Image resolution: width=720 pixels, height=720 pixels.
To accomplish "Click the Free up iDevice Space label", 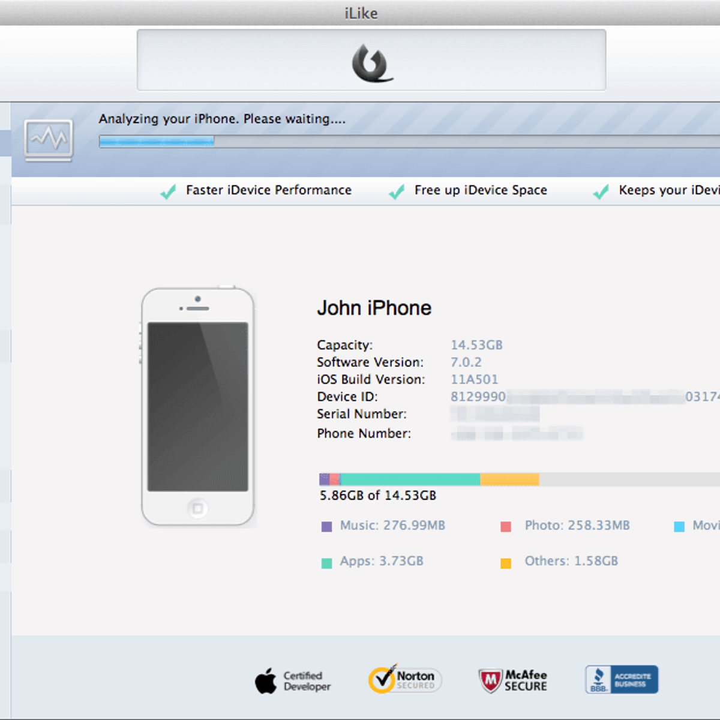I will 481,190.
